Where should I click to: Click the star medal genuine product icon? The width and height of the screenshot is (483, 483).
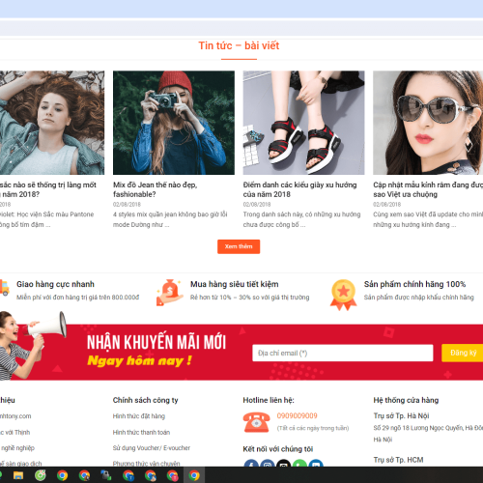click(343, 295)
